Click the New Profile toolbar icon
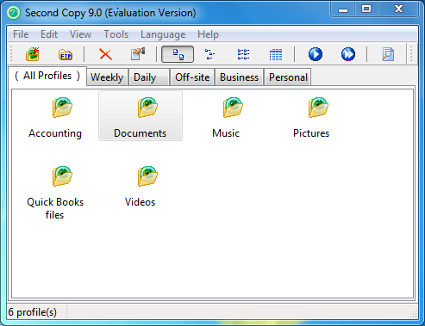The height and width of the screenshot is (326, 425). pos(33,54)
